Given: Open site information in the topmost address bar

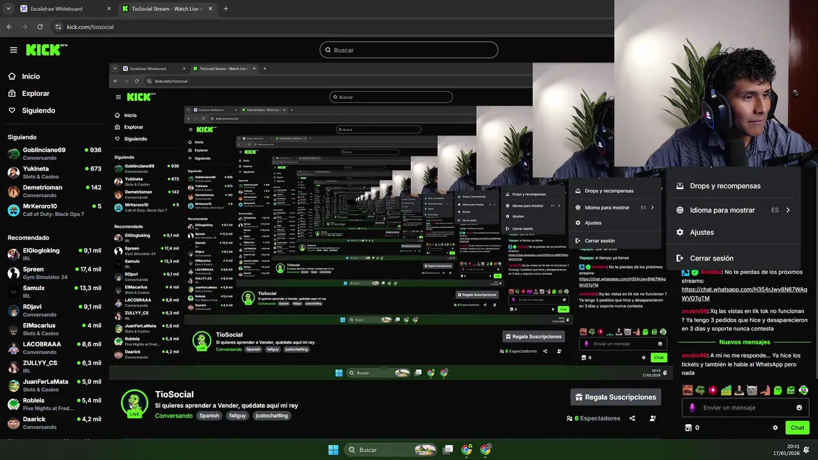Looking at the screenshot, I should 58,27.
